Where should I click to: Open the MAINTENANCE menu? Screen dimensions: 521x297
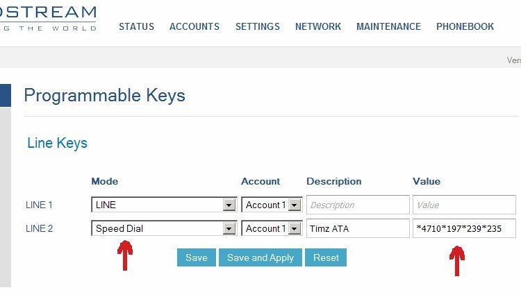pos(388,27)
